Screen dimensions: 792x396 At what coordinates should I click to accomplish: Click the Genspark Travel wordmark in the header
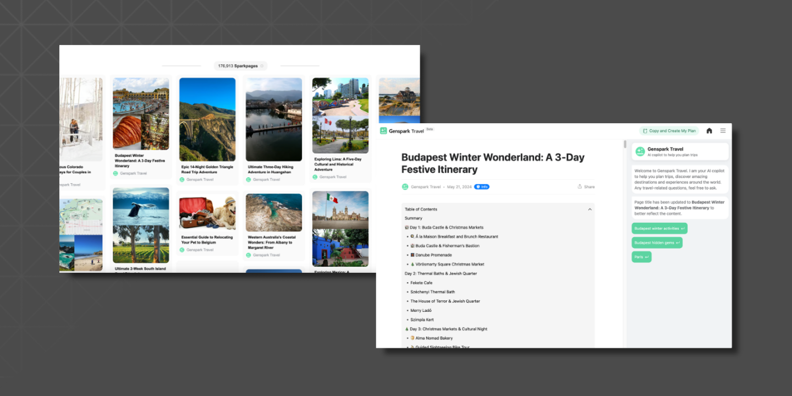point(406,131)
